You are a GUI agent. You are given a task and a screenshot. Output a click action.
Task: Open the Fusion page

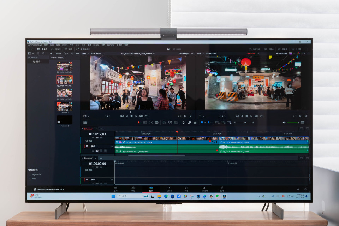tap(169, 189)
